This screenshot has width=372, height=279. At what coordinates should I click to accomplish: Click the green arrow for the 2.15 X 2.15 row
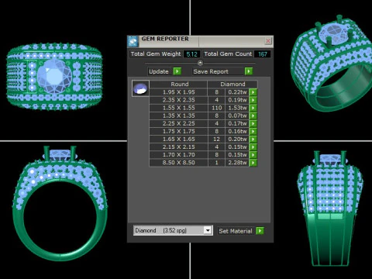click(253, 147)
